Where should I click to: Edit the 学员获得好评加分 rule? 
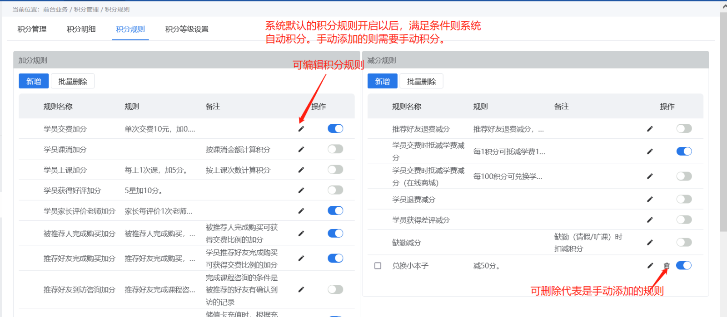(x=301, y=190)
